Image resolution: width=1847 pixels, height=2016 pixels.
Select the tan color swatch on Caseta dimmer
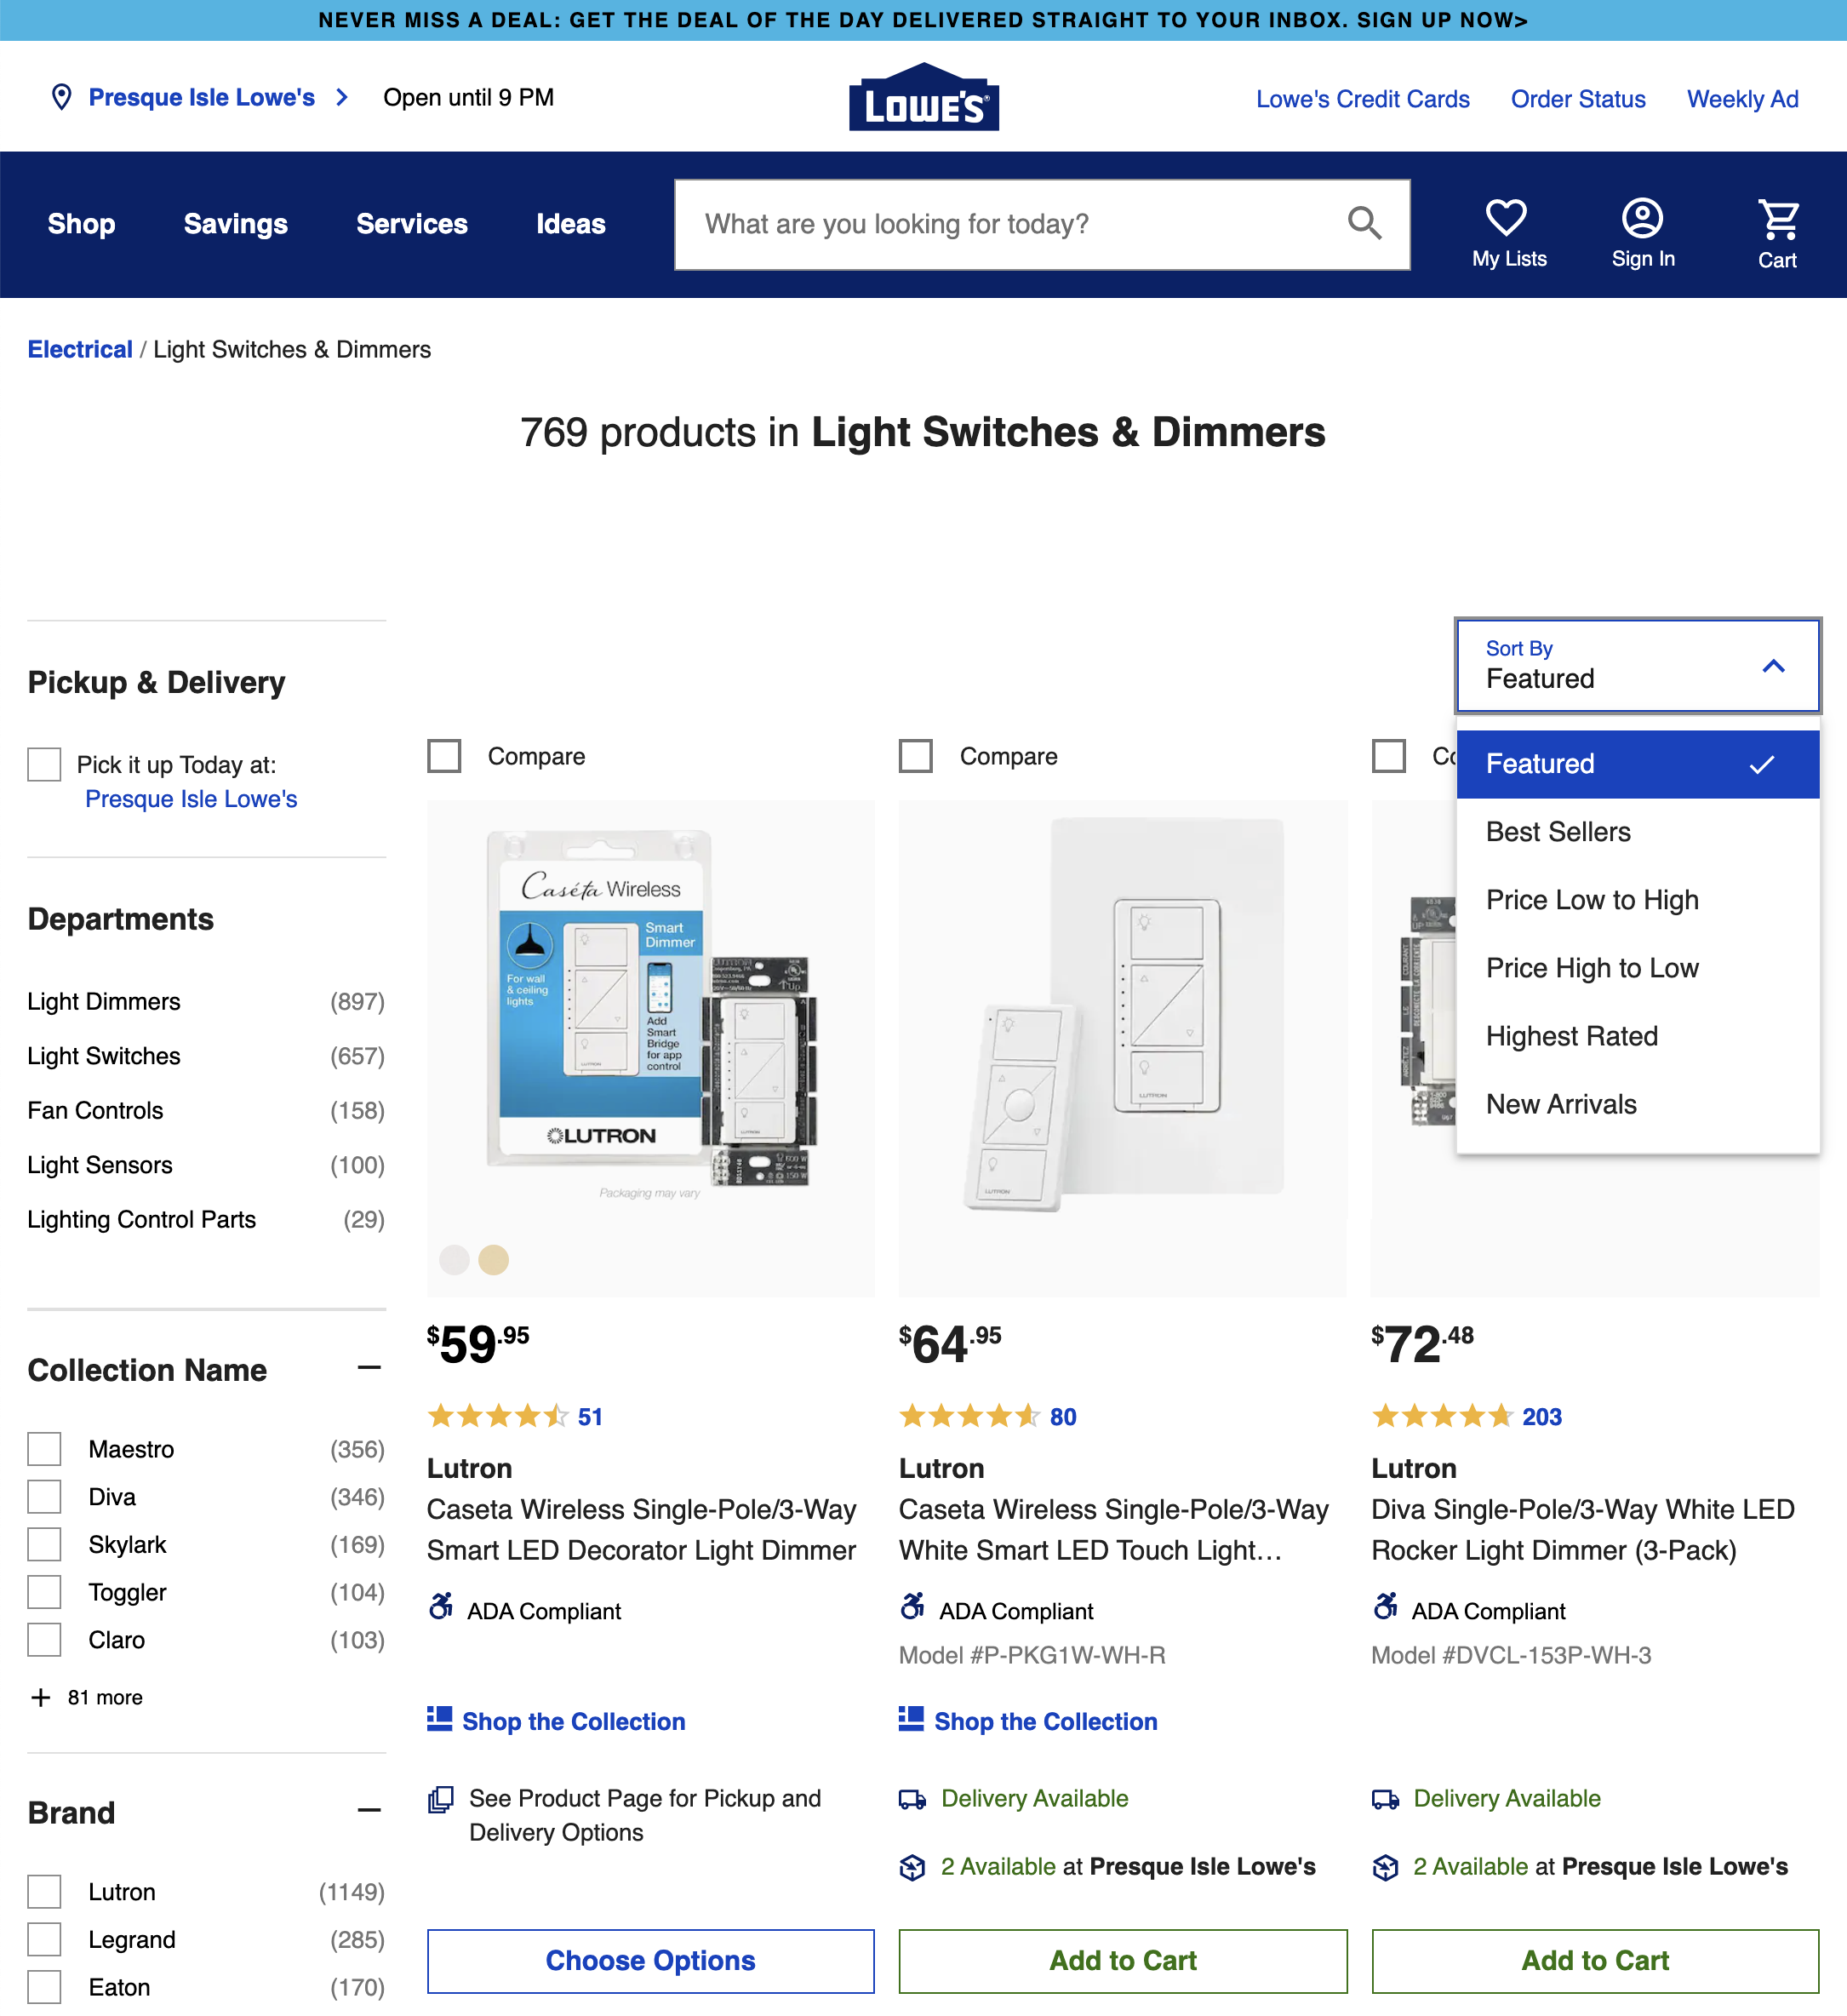tap(492, 1259)
